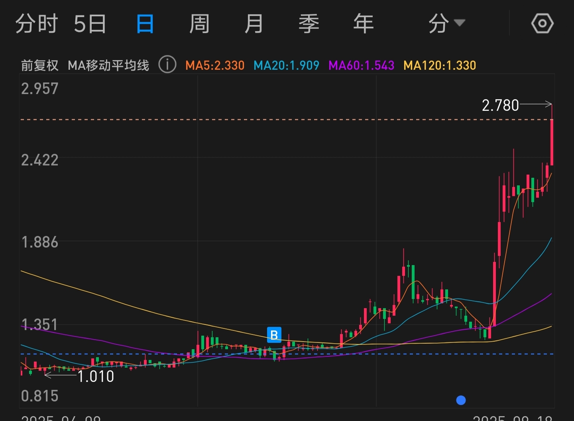Select the 日 daily K-line tab
Image resolution: width=574 pixels, height=421 pixels.
(145, 24)
